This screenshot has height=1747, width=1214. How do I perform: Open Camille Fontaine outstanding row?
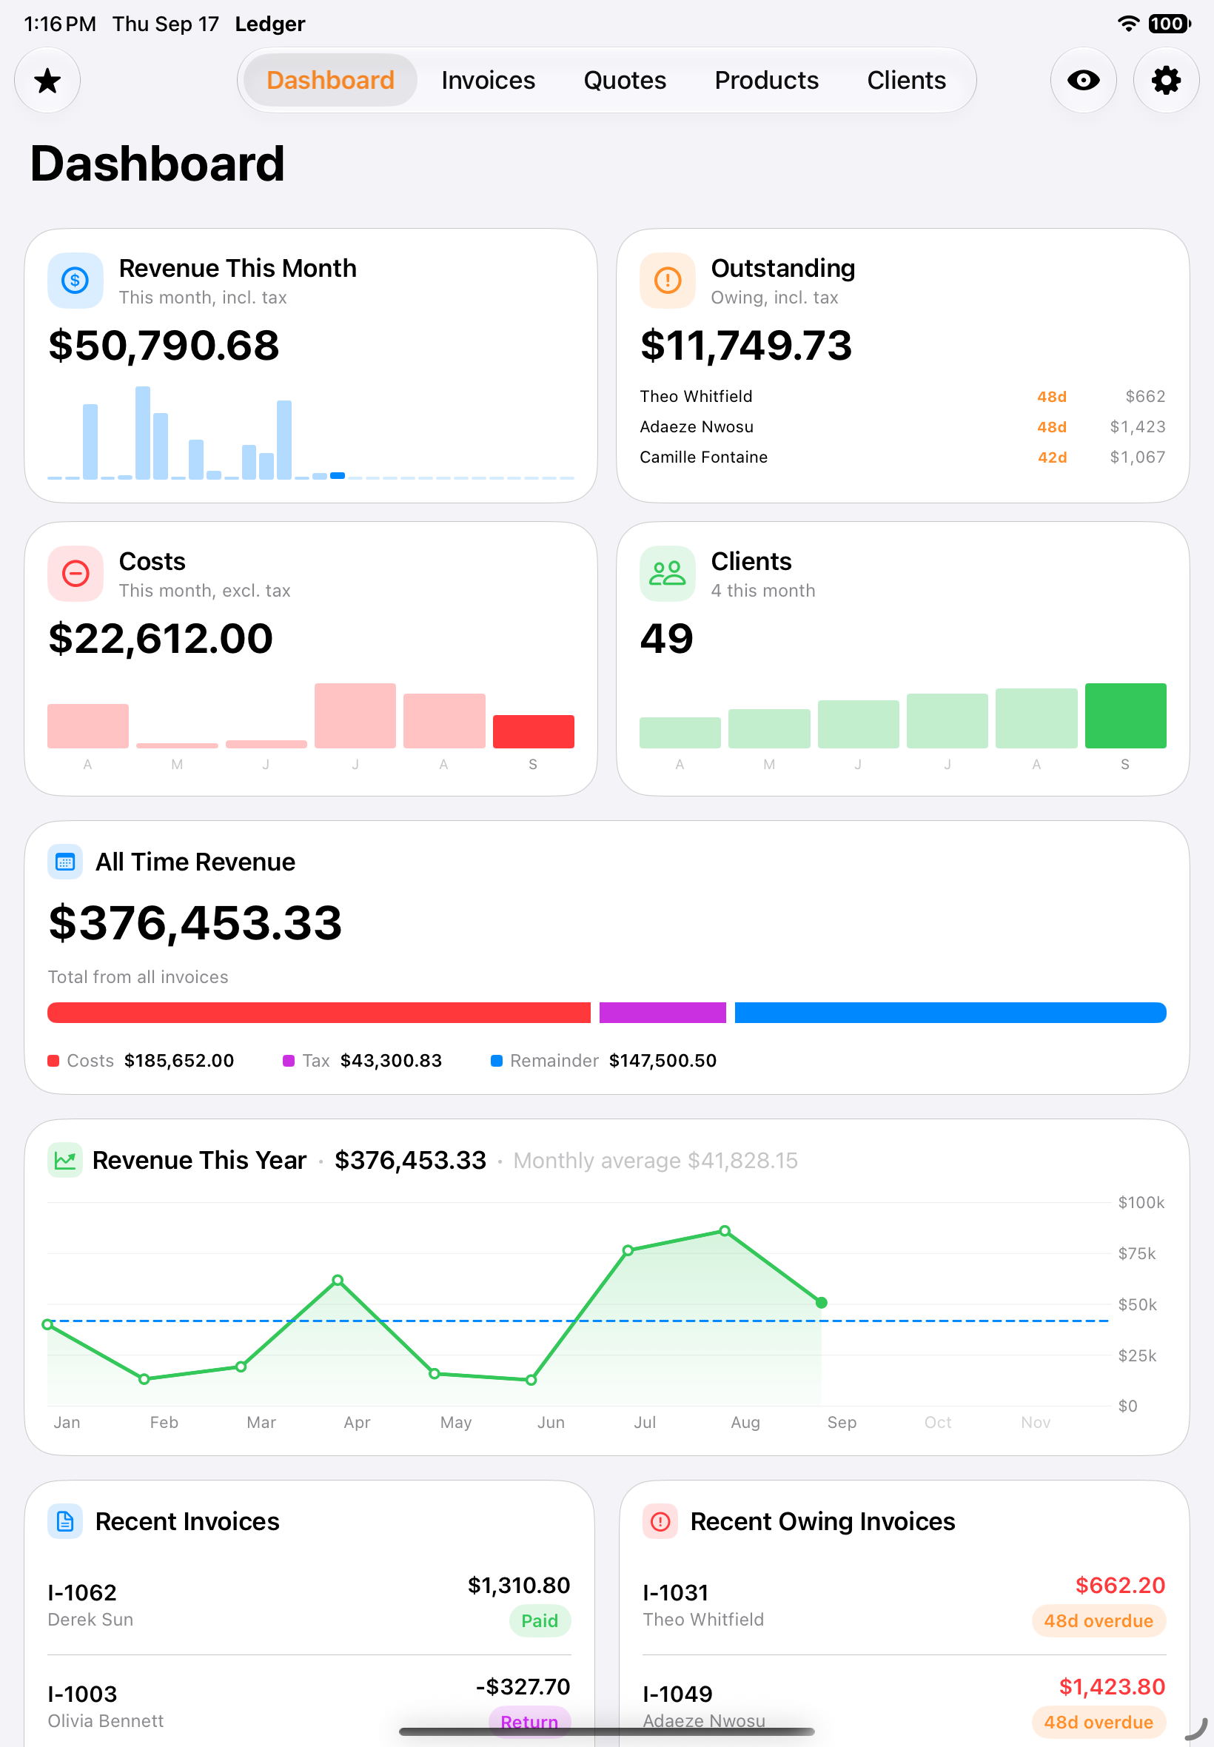click(902, 457)
